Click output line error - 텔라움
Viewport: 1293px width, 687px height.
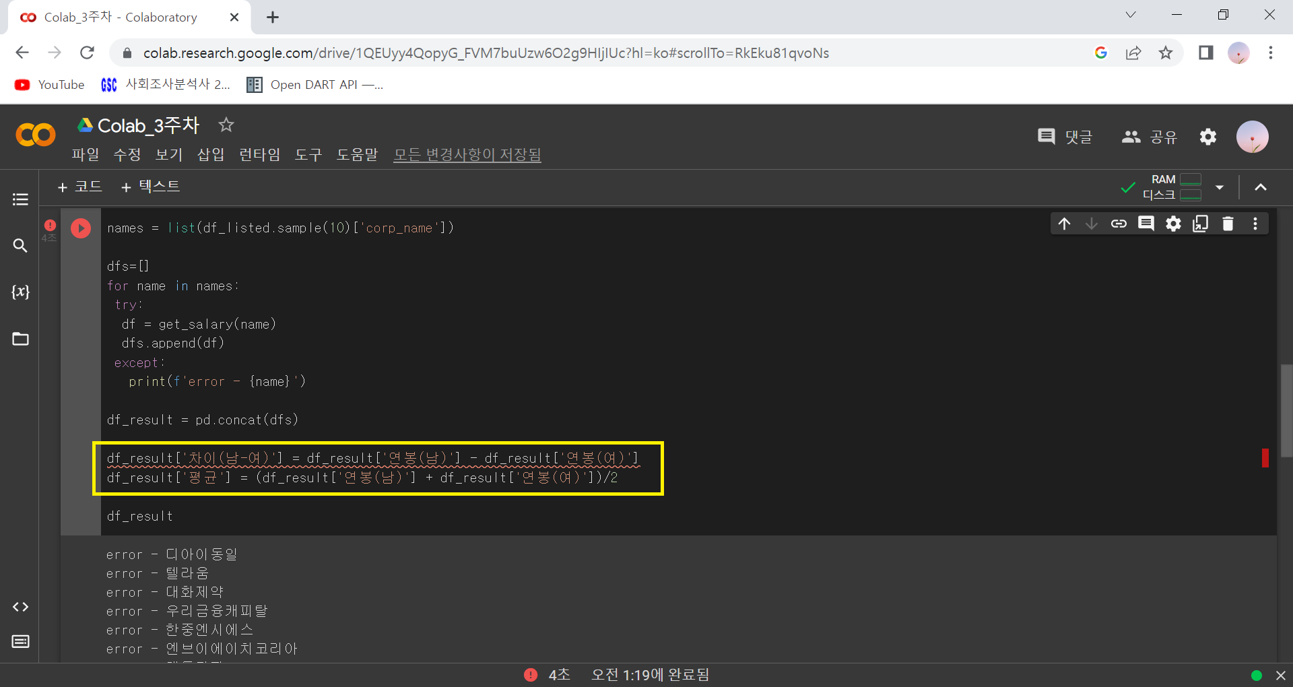coord(158,573)
